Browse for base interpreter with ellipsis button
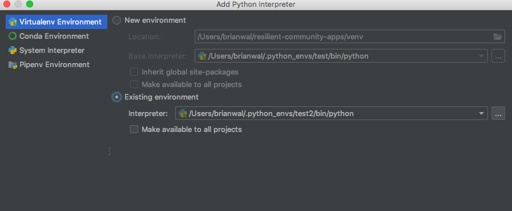The image size is (512, 211). 498,56
